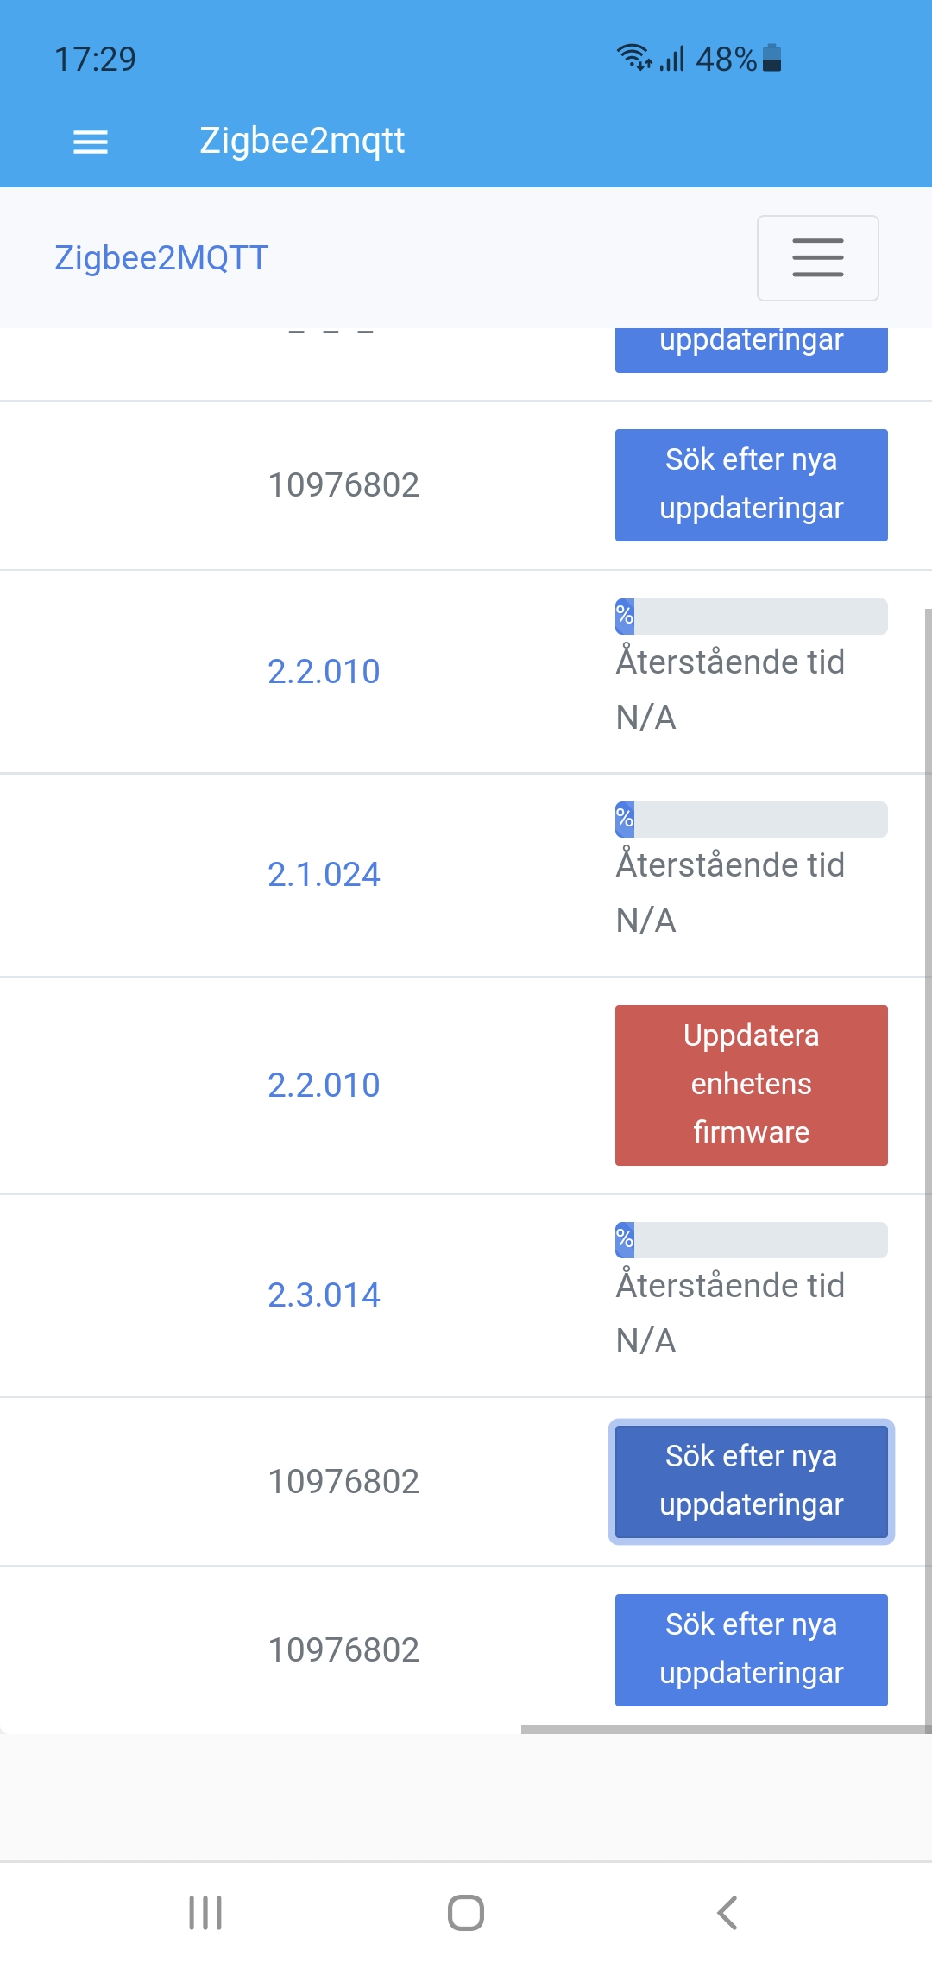Screen dimensions: 932x1969
Task: Tap the Wi-Fi status bar icon
Action: coord(634,59)
